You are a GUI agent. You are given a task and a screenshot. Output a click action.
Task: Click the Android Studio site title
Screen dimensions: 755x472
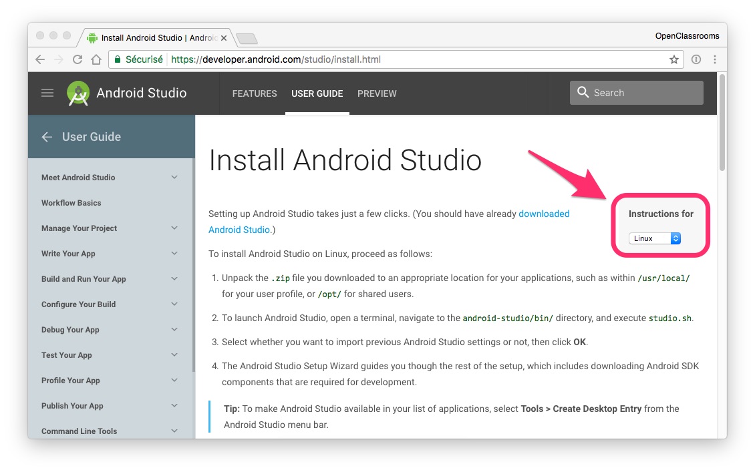tap(141, 93)
